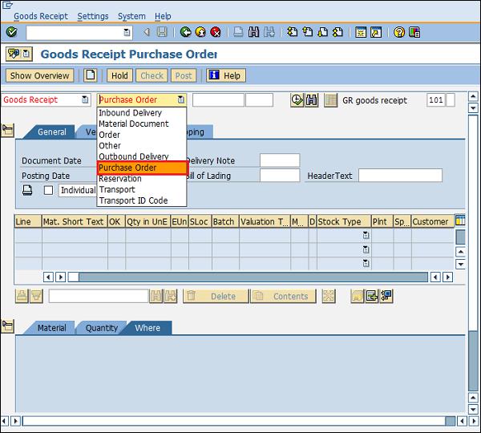Toggle the checkbox next to Individual slip

click(48, 190)
